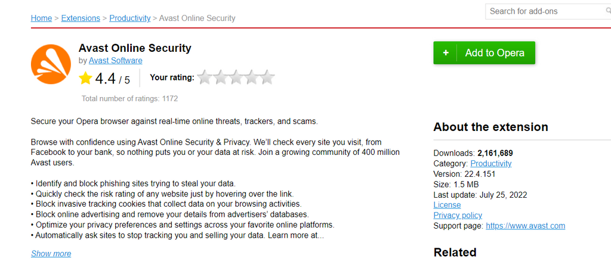The height and width of the screenshot is (265, 611).
Task: Open Avast Software developer link
Action: pos(115,60)
